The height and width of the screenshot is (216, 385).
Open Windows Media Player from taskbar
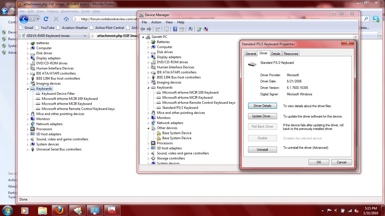pyautogui.click(x=25, y=210)
